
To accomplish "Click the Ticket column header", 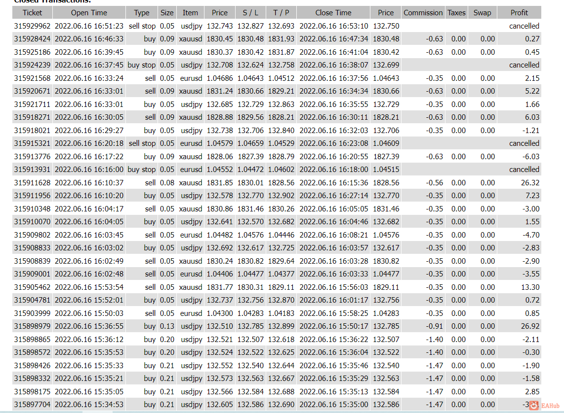I will pyautogui.click(x=33, y=12).
